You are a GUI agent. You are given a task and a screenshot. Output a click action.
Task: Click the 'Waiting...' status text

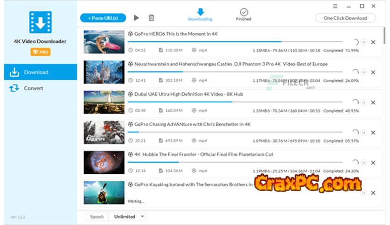point(136,201)
